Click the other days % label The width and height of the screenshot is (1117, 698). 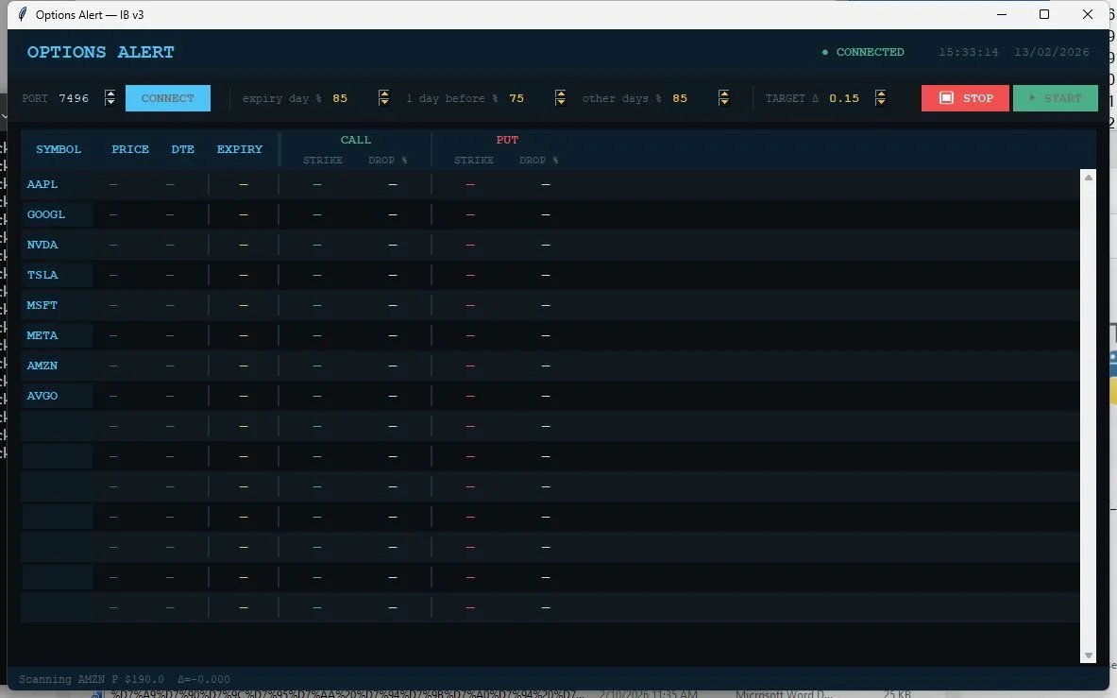[622, 98]
